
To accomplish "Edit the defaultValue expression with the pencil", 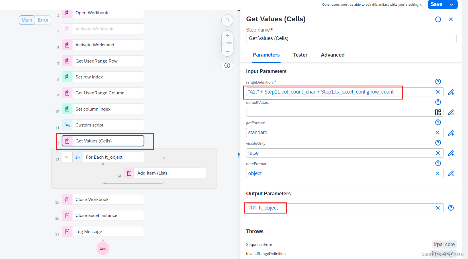I will tap(451, 112).
